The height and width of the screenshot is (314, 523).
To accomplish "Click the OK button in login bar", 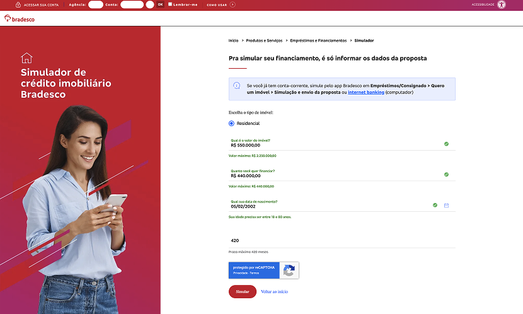I will (x=161, y=4).
